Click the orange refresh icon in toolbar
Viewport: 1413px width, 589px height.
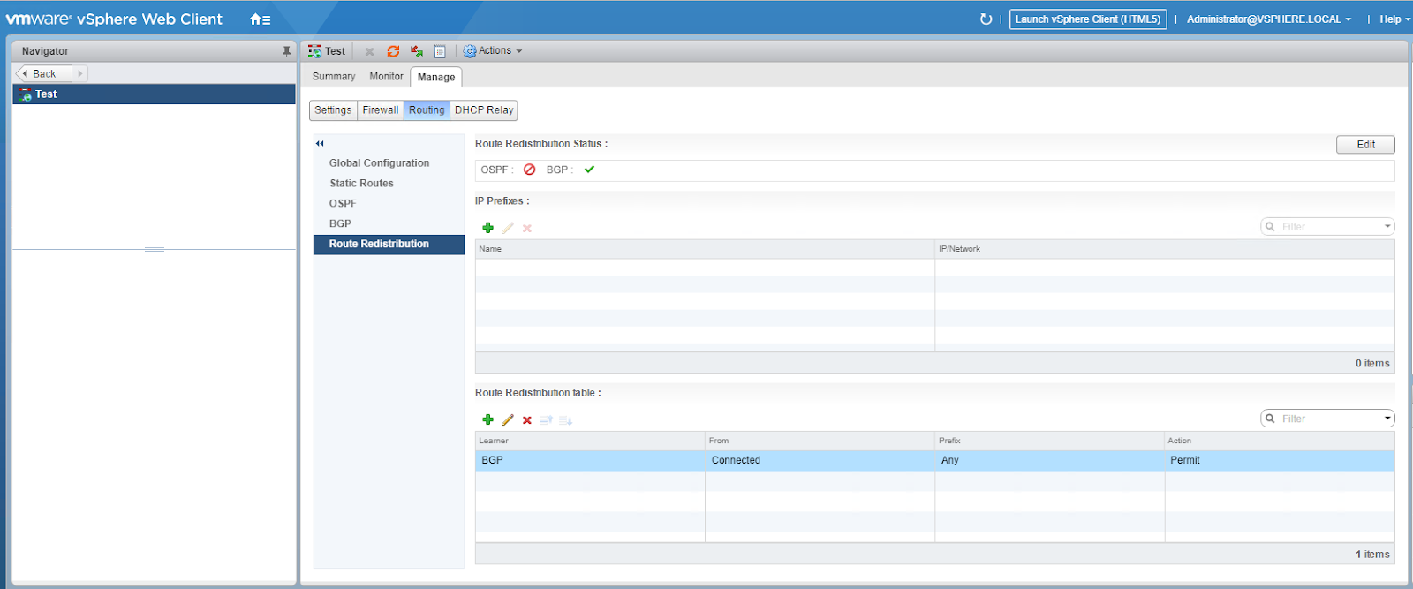click(393, 51)
